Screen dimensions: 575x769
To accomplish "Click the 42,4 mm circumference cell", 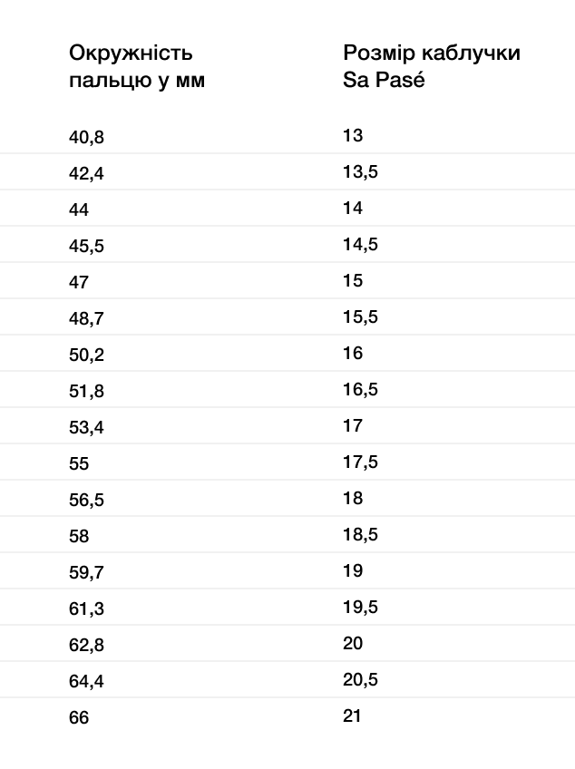I will [86, 173].
